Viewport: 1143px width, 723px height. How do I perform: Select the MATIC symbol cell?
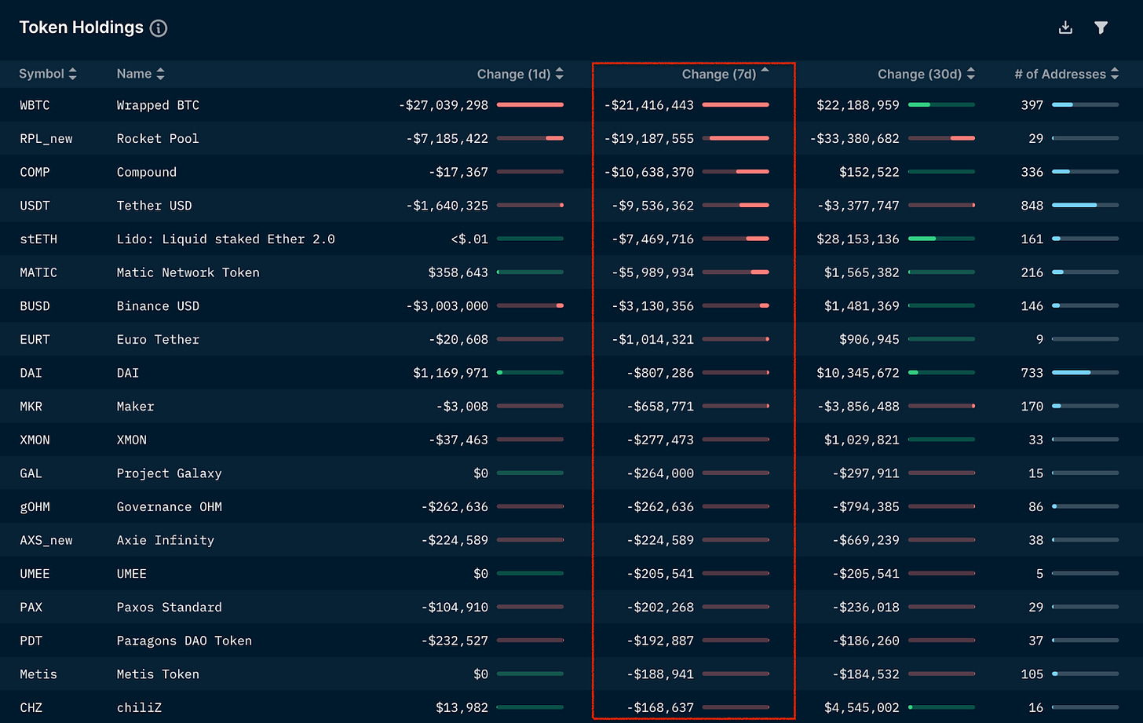click(x=38, y=272)
